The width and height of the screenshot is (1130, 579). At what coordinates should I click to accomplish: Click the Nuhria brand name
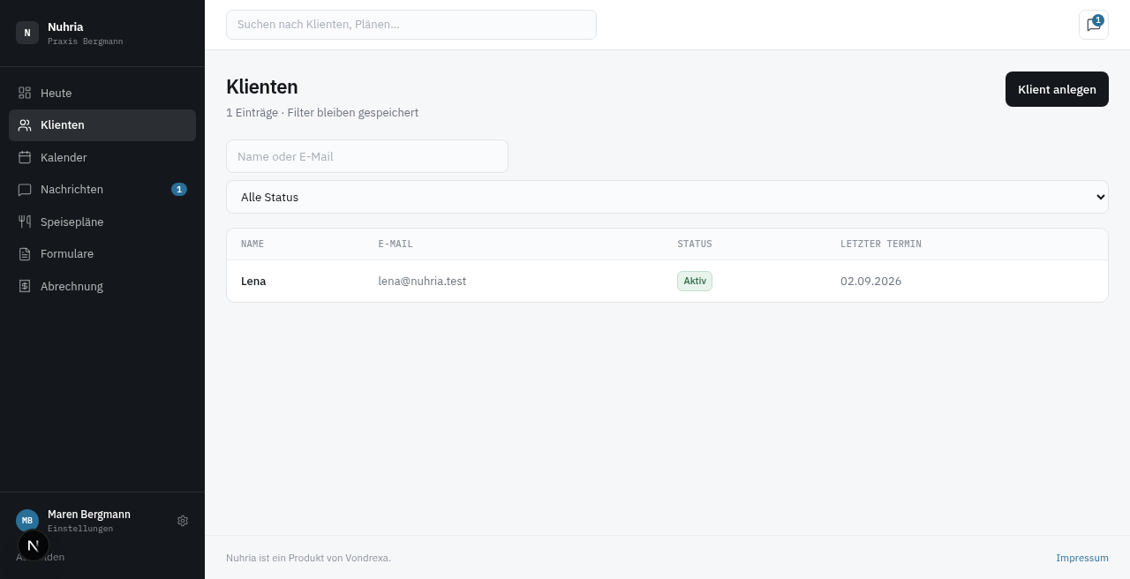click(x=65, y=27)
